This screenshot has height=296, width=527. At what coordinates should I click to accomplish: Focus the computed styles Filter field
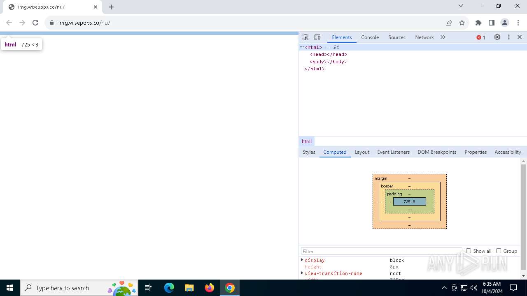coord(381,251)
